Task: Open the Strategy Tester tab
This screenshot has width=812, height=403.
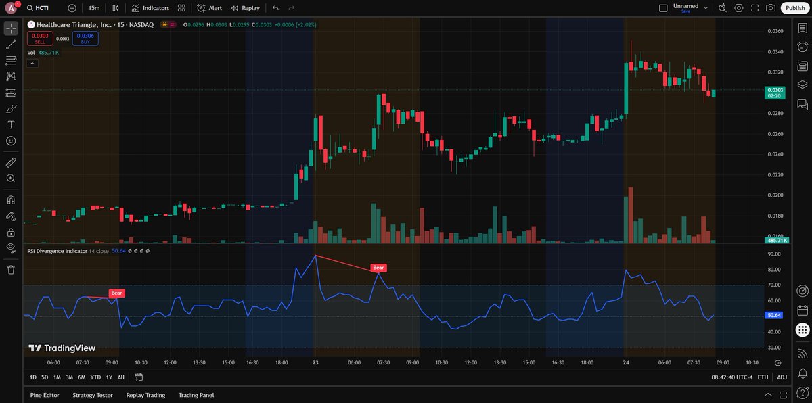Action: (x=93, y=395)
